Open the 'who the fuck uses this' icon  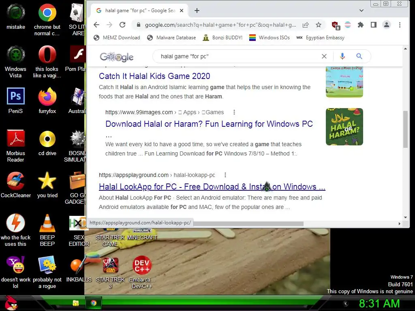coord(16,230)
